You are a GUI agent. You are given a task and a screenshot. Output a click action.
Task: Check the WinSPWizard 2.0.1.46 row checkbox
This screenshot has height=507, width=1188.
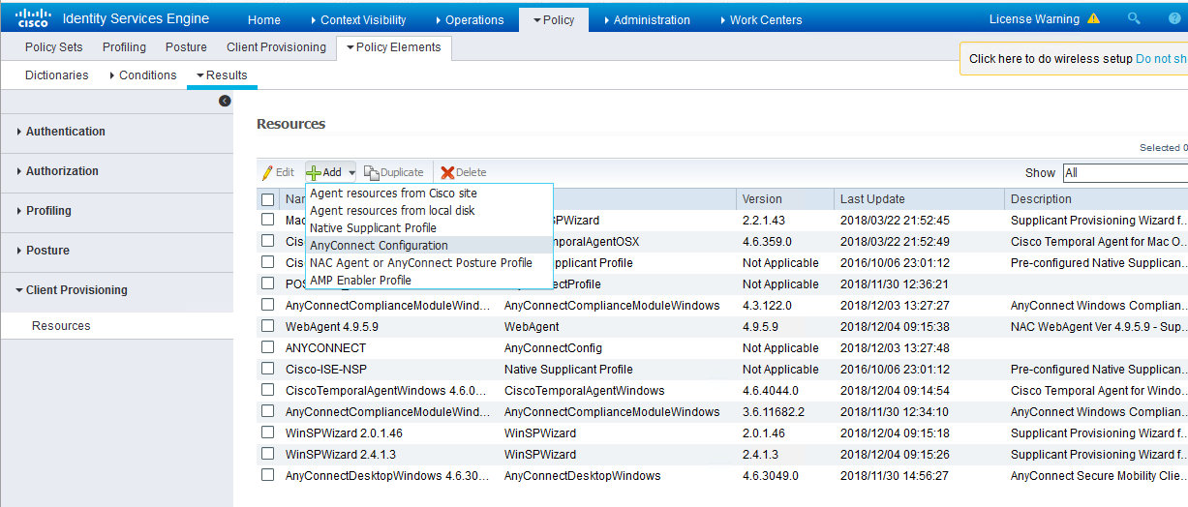267,432
